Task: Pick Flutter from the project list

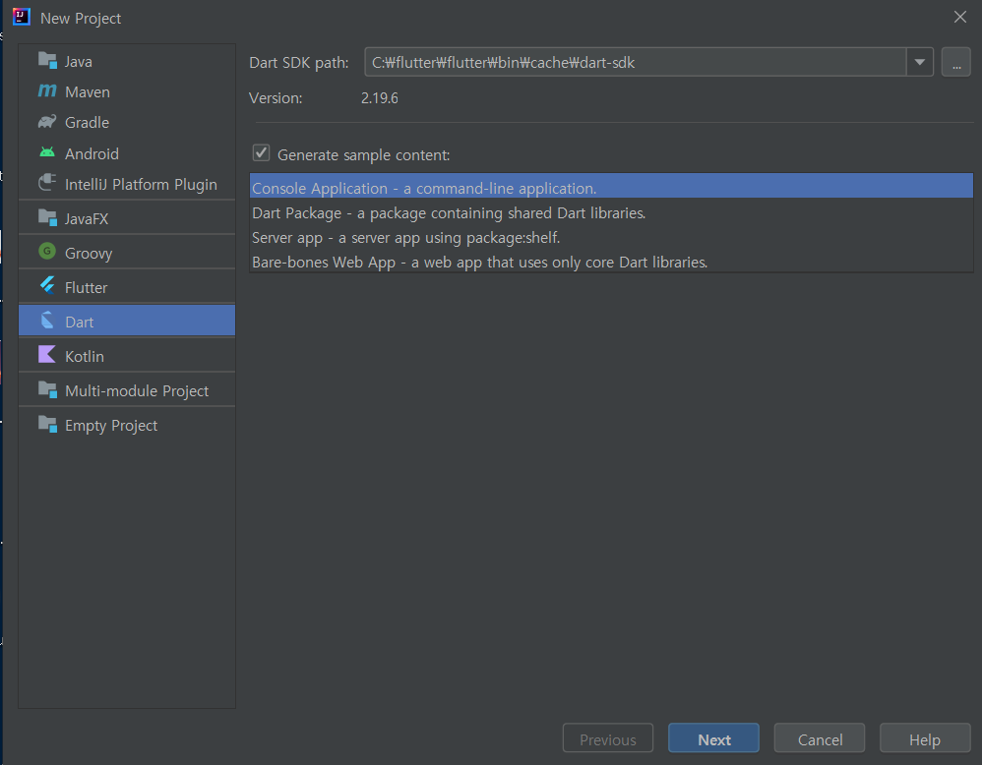Action: click(127, 287)
